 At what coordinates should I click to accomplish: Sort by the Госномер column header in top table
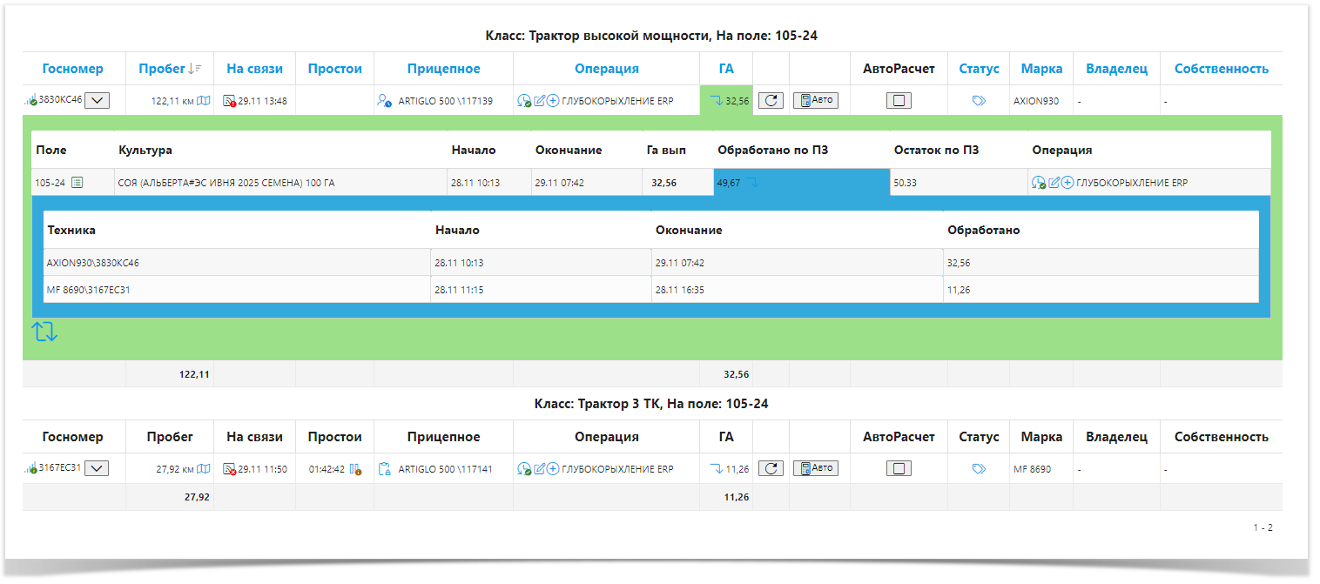click(72, 69)
